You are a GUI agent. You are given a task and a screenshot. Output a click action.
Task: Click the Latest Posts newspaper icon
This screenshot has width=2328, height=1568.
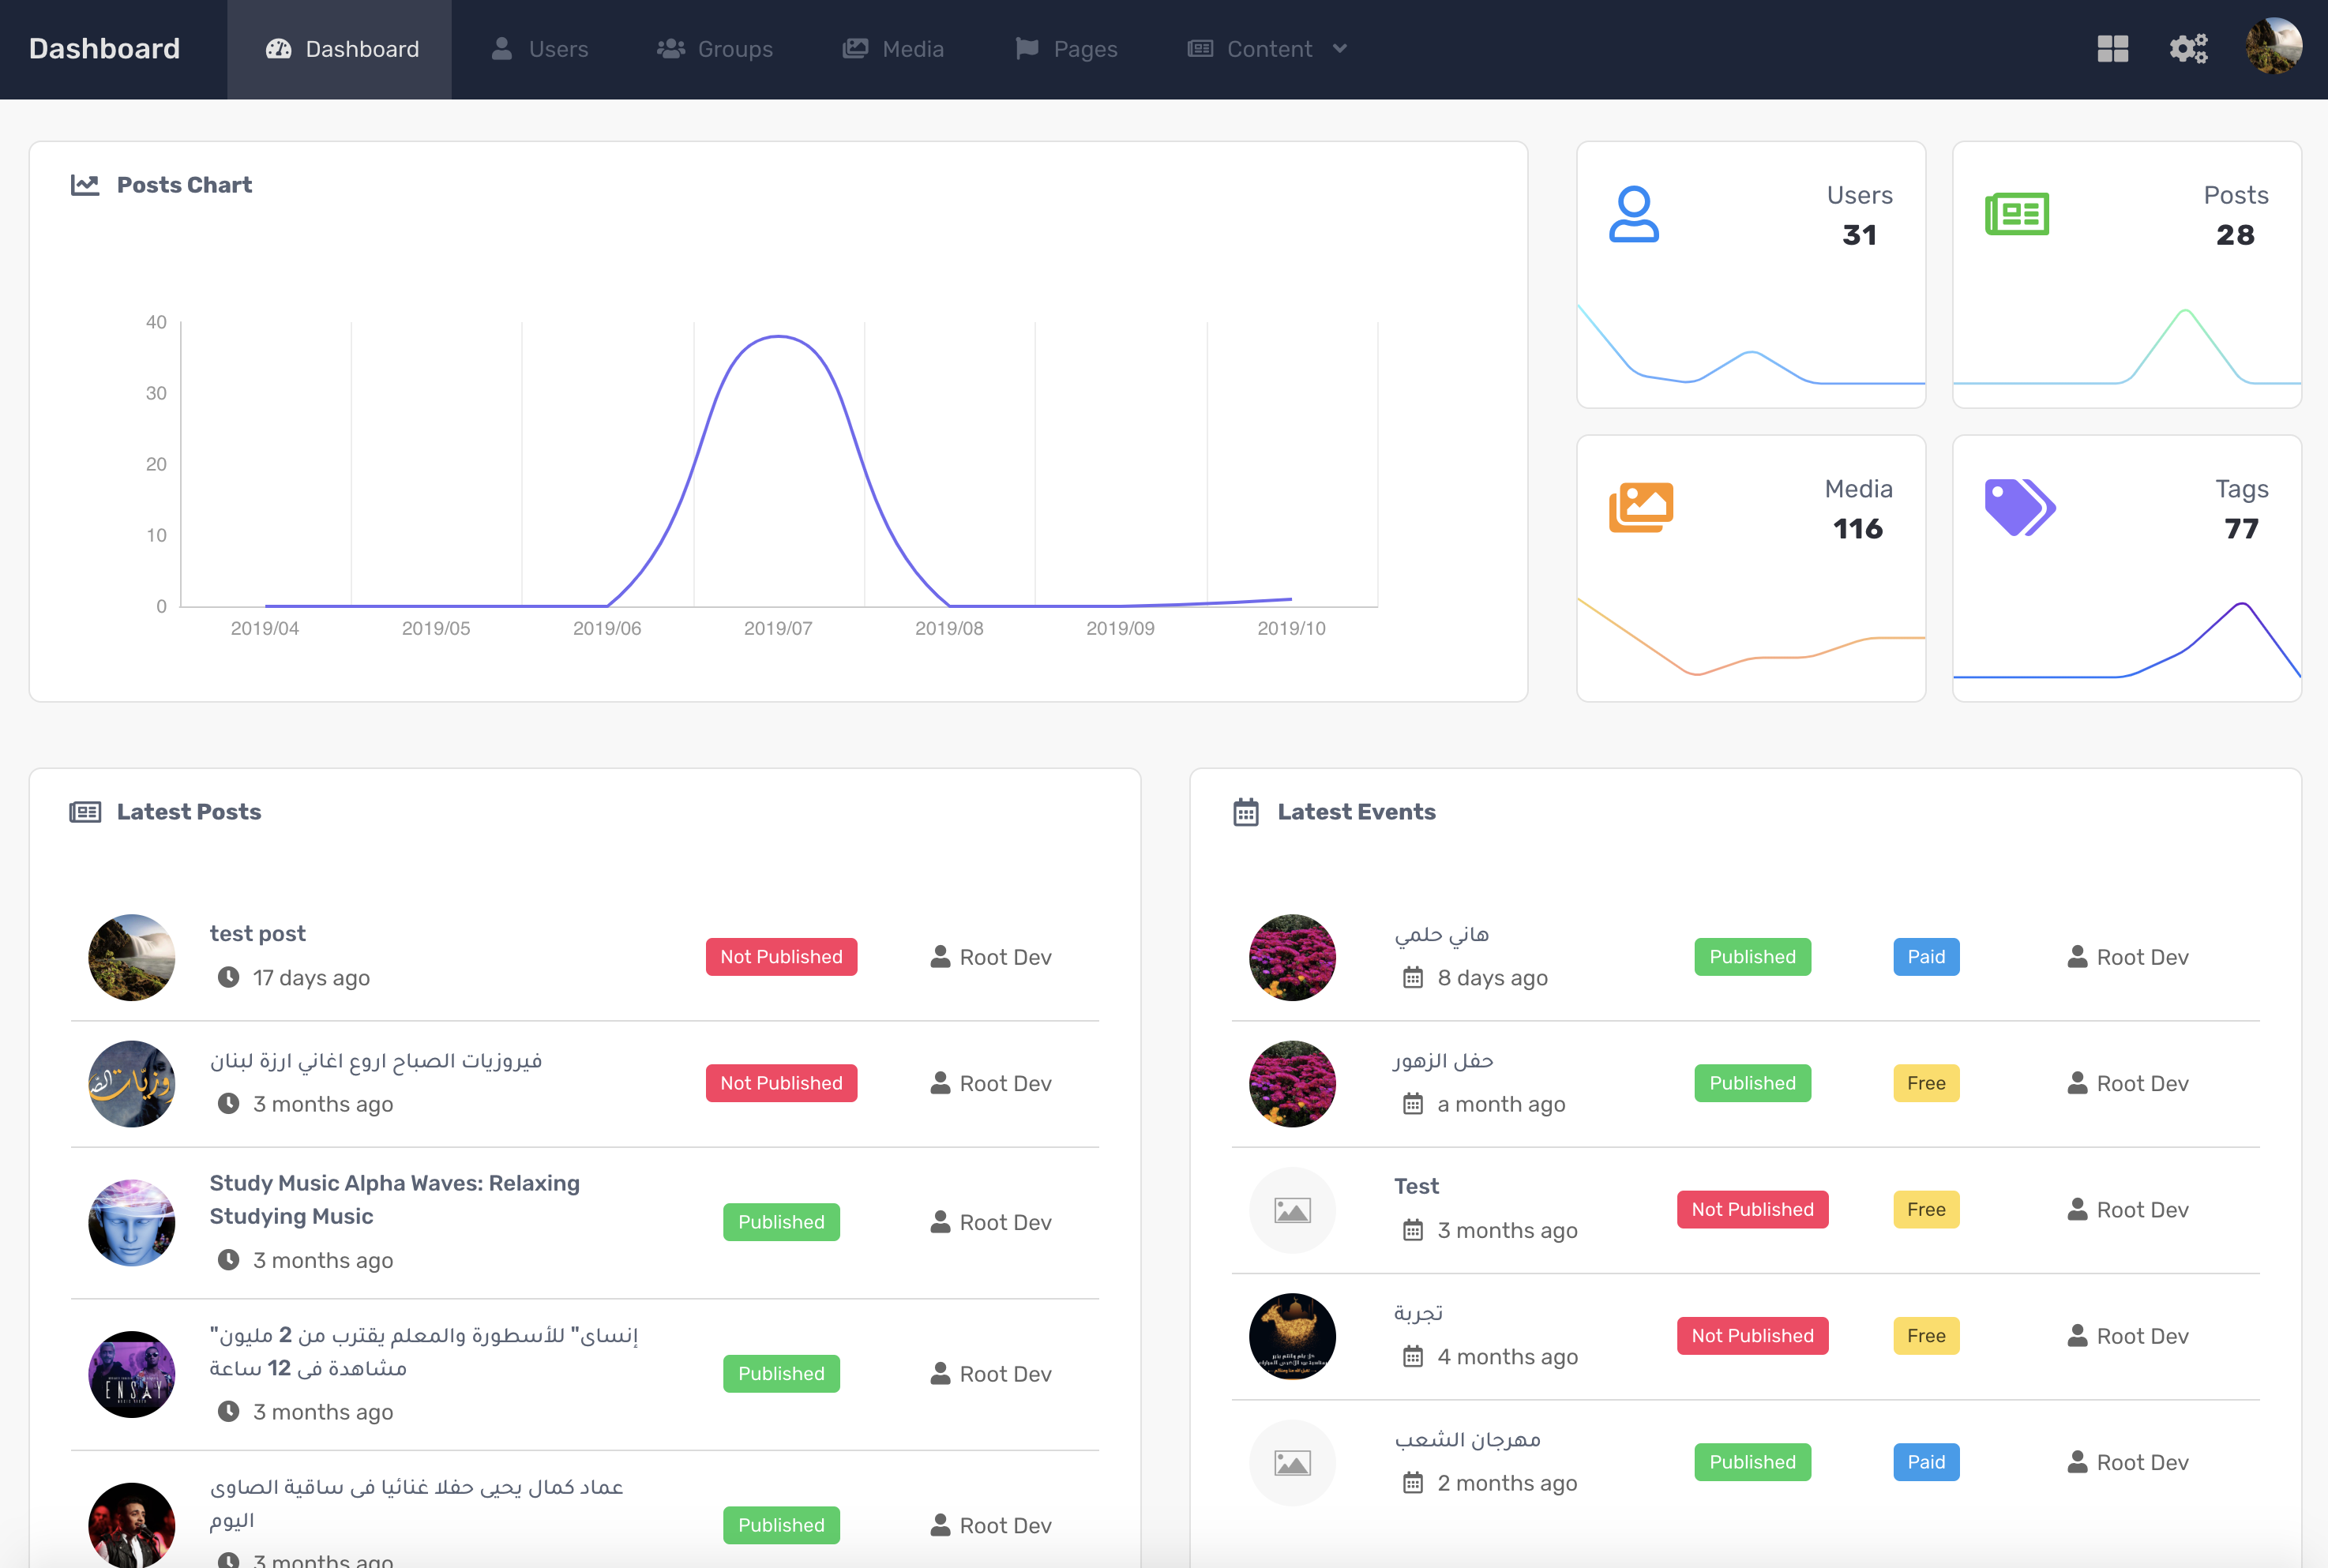pos(85,812)
